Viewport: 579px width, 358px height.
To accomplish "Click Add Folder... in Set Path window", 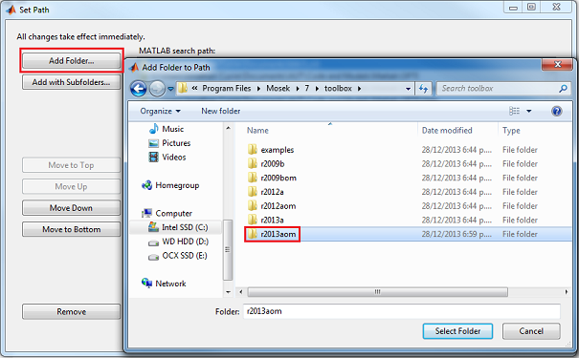I will click(71, 60).
